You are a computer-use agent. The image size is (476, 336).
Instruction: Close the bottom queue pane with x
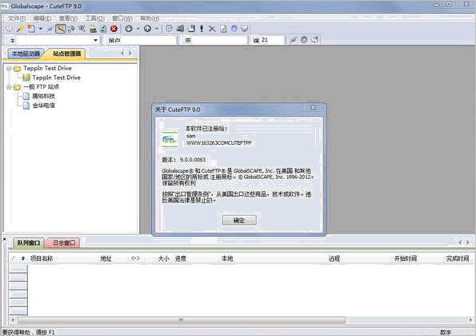coord(4,239)
